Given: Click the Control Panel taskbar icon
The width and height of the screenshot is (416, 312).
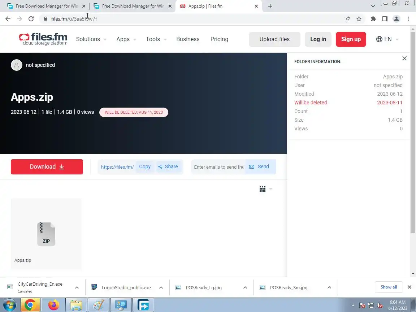Looking at the screenshot, I should [x=121, y=305].
